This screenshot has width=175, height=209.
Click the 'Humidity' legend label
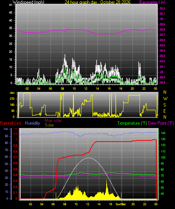coord(32,123)
